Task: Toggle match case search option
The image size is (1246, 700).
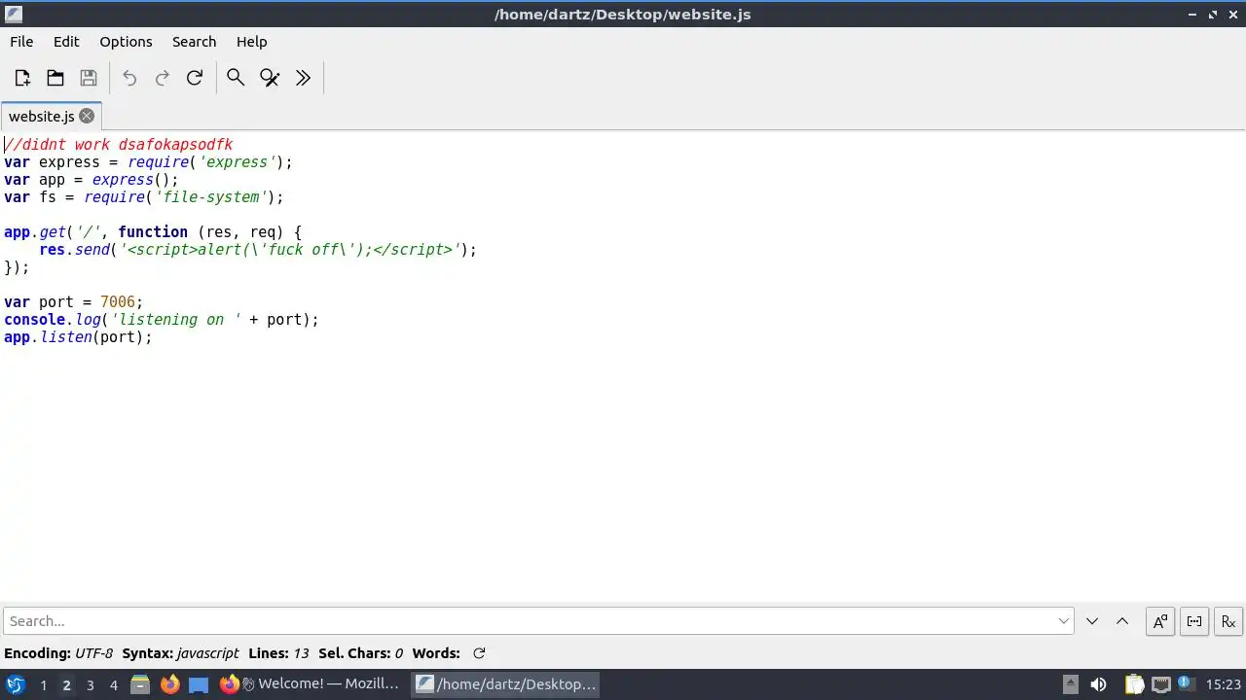Action: click(x=1160, y=621)
